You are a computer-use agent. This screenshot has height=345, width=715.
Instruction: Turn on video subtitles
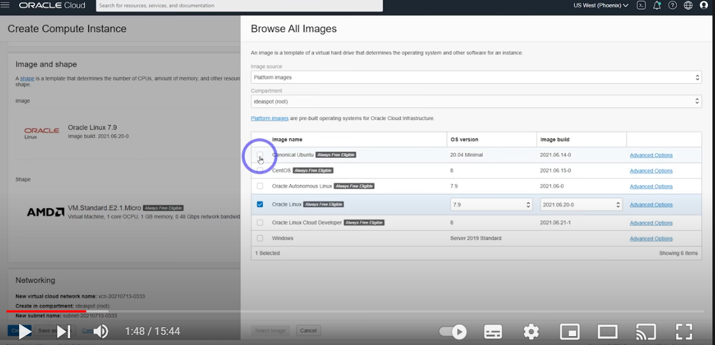493,332
